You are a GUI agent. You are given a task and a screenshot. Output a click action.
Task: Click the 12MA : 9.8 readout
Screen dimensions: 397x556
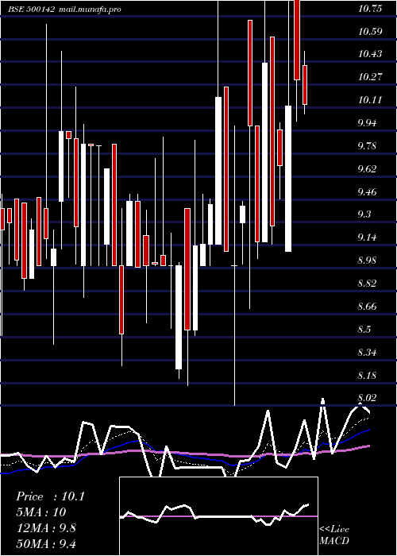(46, 528)
